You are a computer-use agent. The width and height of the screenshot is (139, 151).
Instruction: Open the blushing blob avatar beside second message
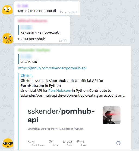[8, 38]
